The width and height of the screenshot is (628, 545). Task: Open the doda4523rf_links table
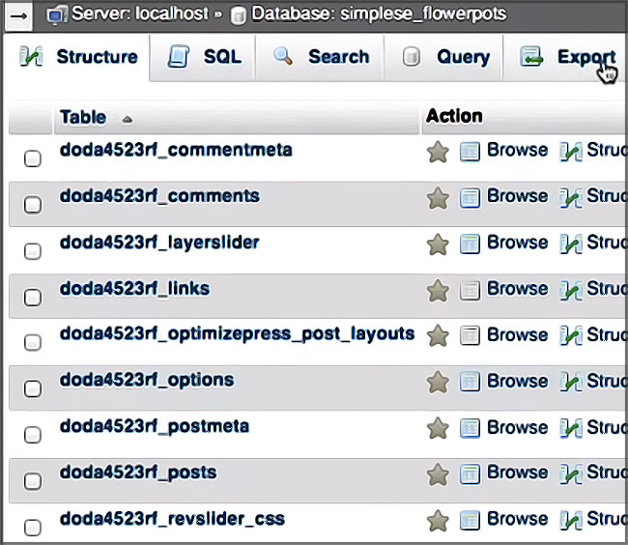pyautogui.click(x=134, y=289)
